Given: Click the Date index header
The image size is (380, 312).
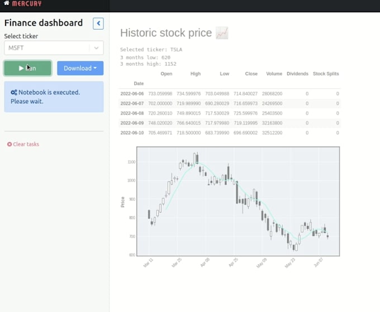Looking at the screenshot, I should pos(139,84).
